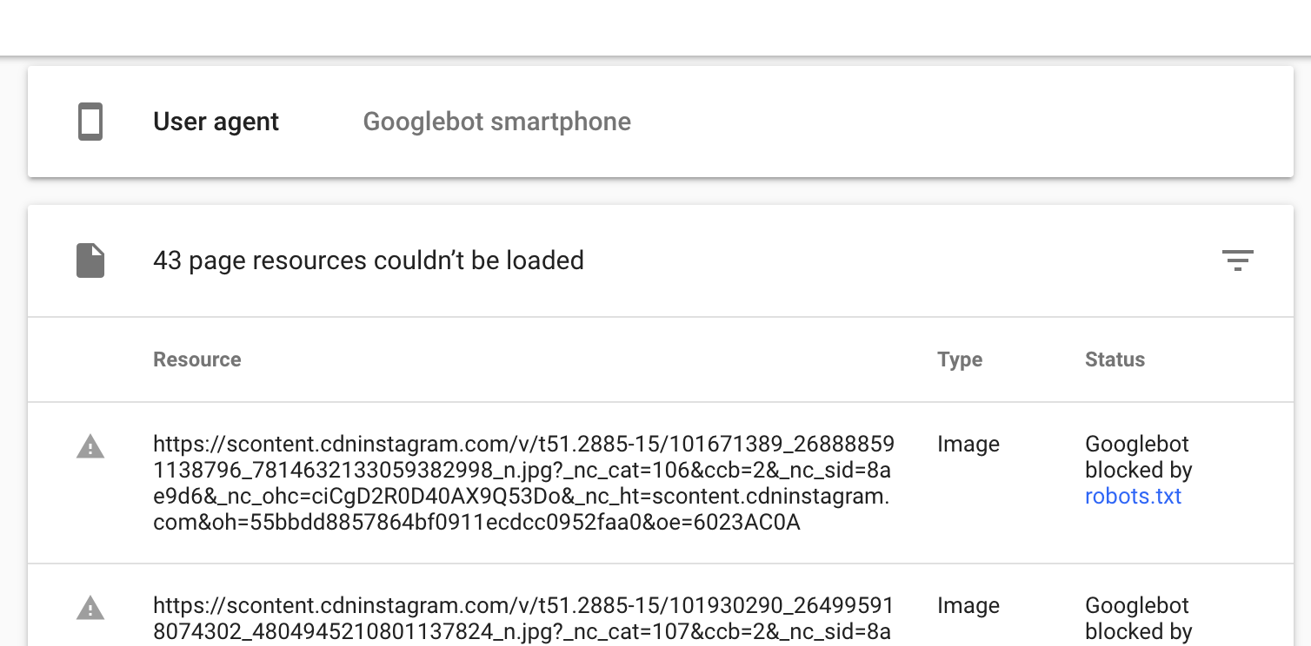Click the "Googlebot smartphone" value text

(496, 122)
